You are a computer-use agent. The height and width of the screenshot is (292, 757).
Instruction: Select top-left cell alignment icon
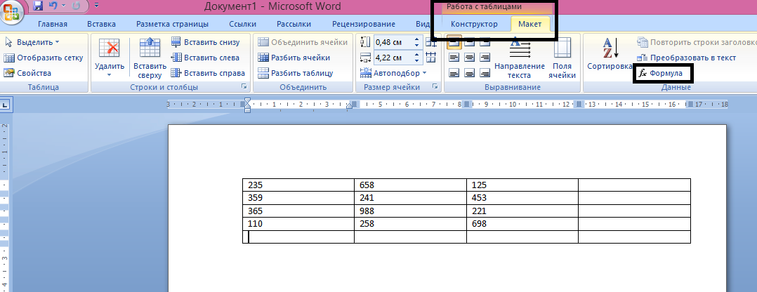454,42
